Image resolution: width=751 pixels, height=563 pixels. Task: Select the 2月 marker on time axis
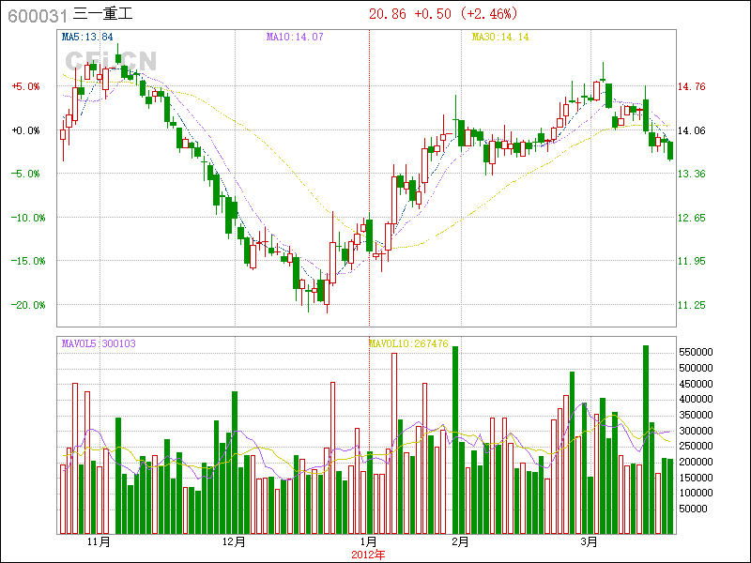pyautogui.click(x=459, y=541)
